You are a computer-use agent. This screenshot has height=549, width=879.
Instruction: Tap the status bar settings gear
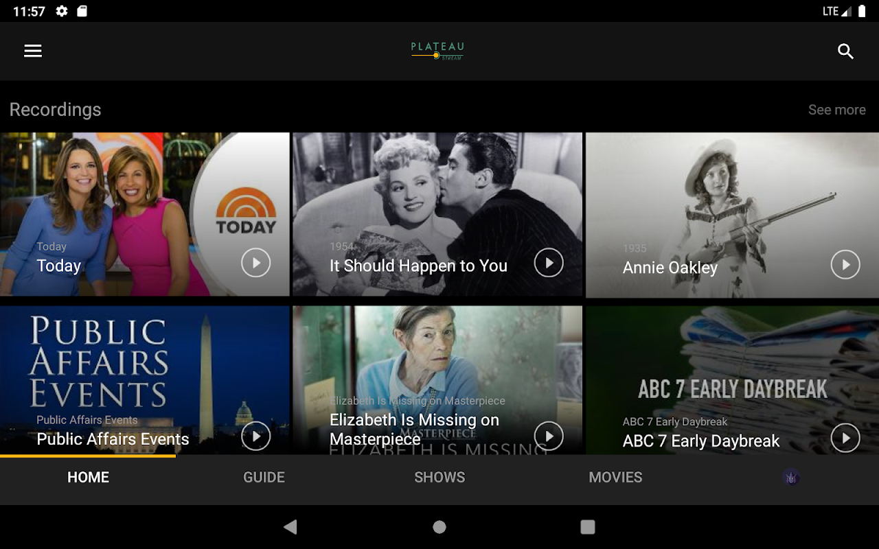tap(62, 11)
